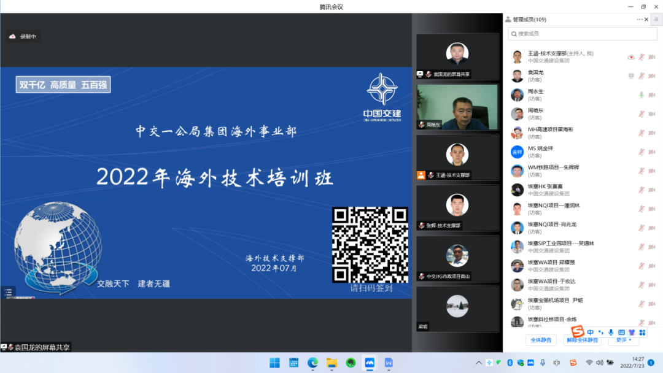This screenshot has height=373, width=663.
Task: Select member 埃塞SIP工业园项目---吴道林 in the list
Action: click(583, 247)
